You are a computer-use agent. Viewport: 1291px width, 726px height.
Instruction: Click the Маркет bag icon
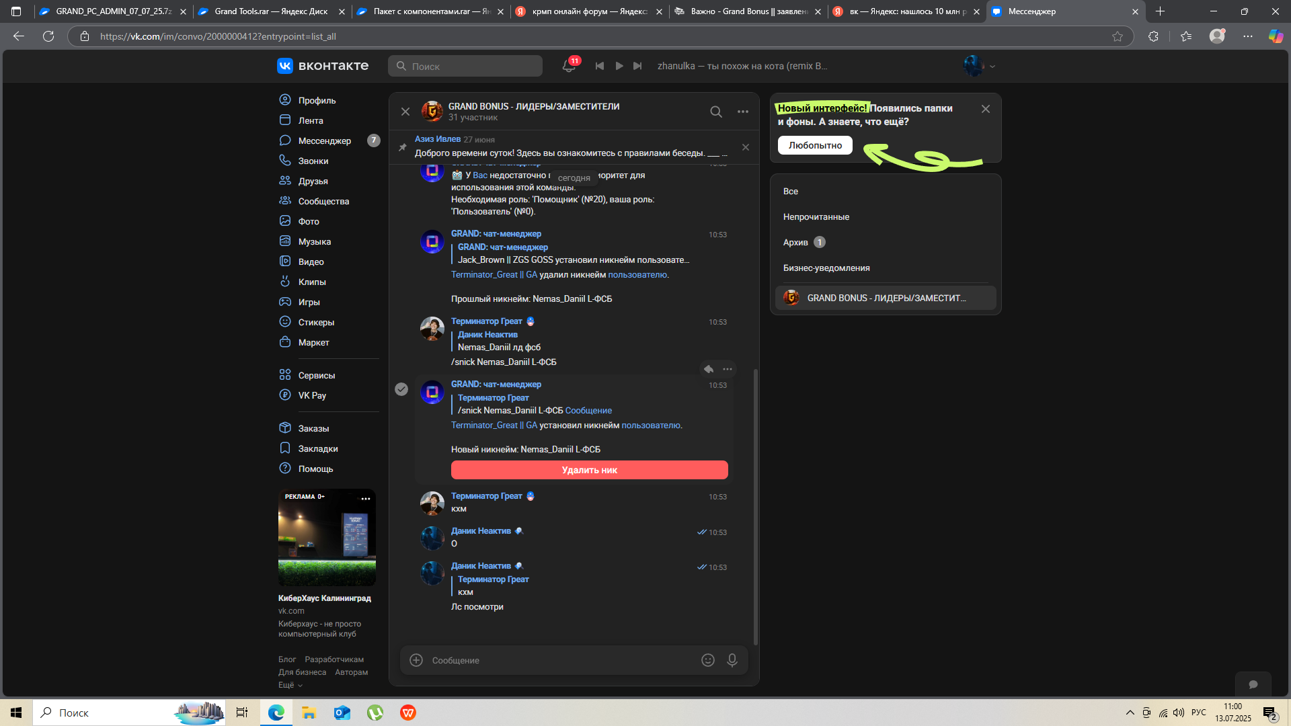point(285,342)
